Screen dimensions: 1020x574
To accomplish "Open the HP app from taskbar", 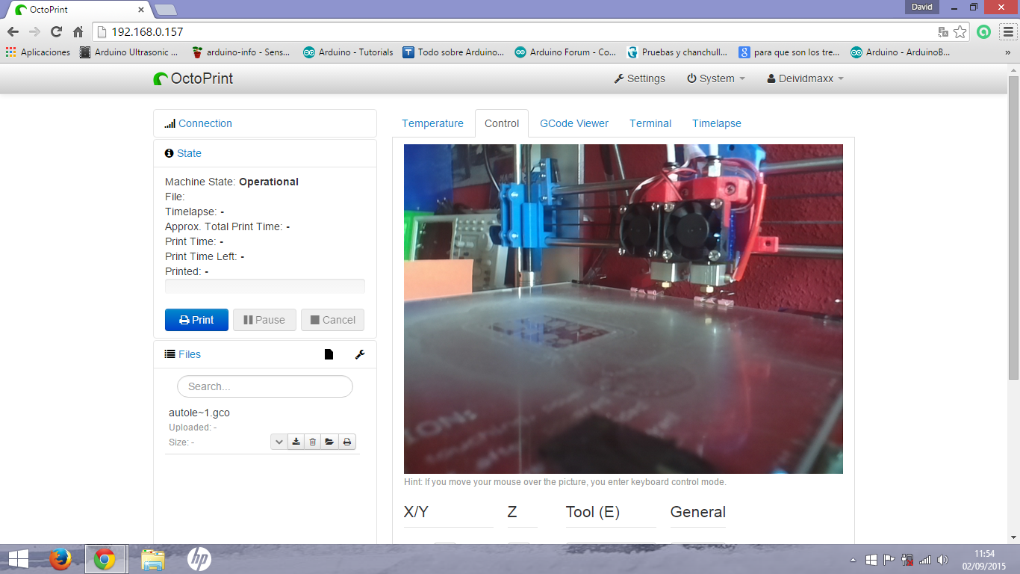I will point(199,558).
